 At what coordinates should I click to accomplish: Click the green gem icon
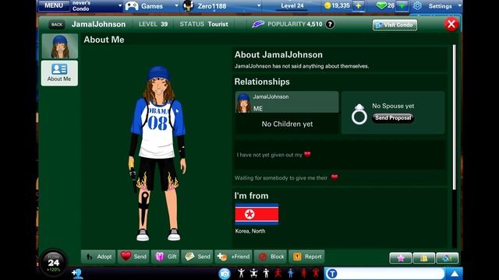click(381, 5)
